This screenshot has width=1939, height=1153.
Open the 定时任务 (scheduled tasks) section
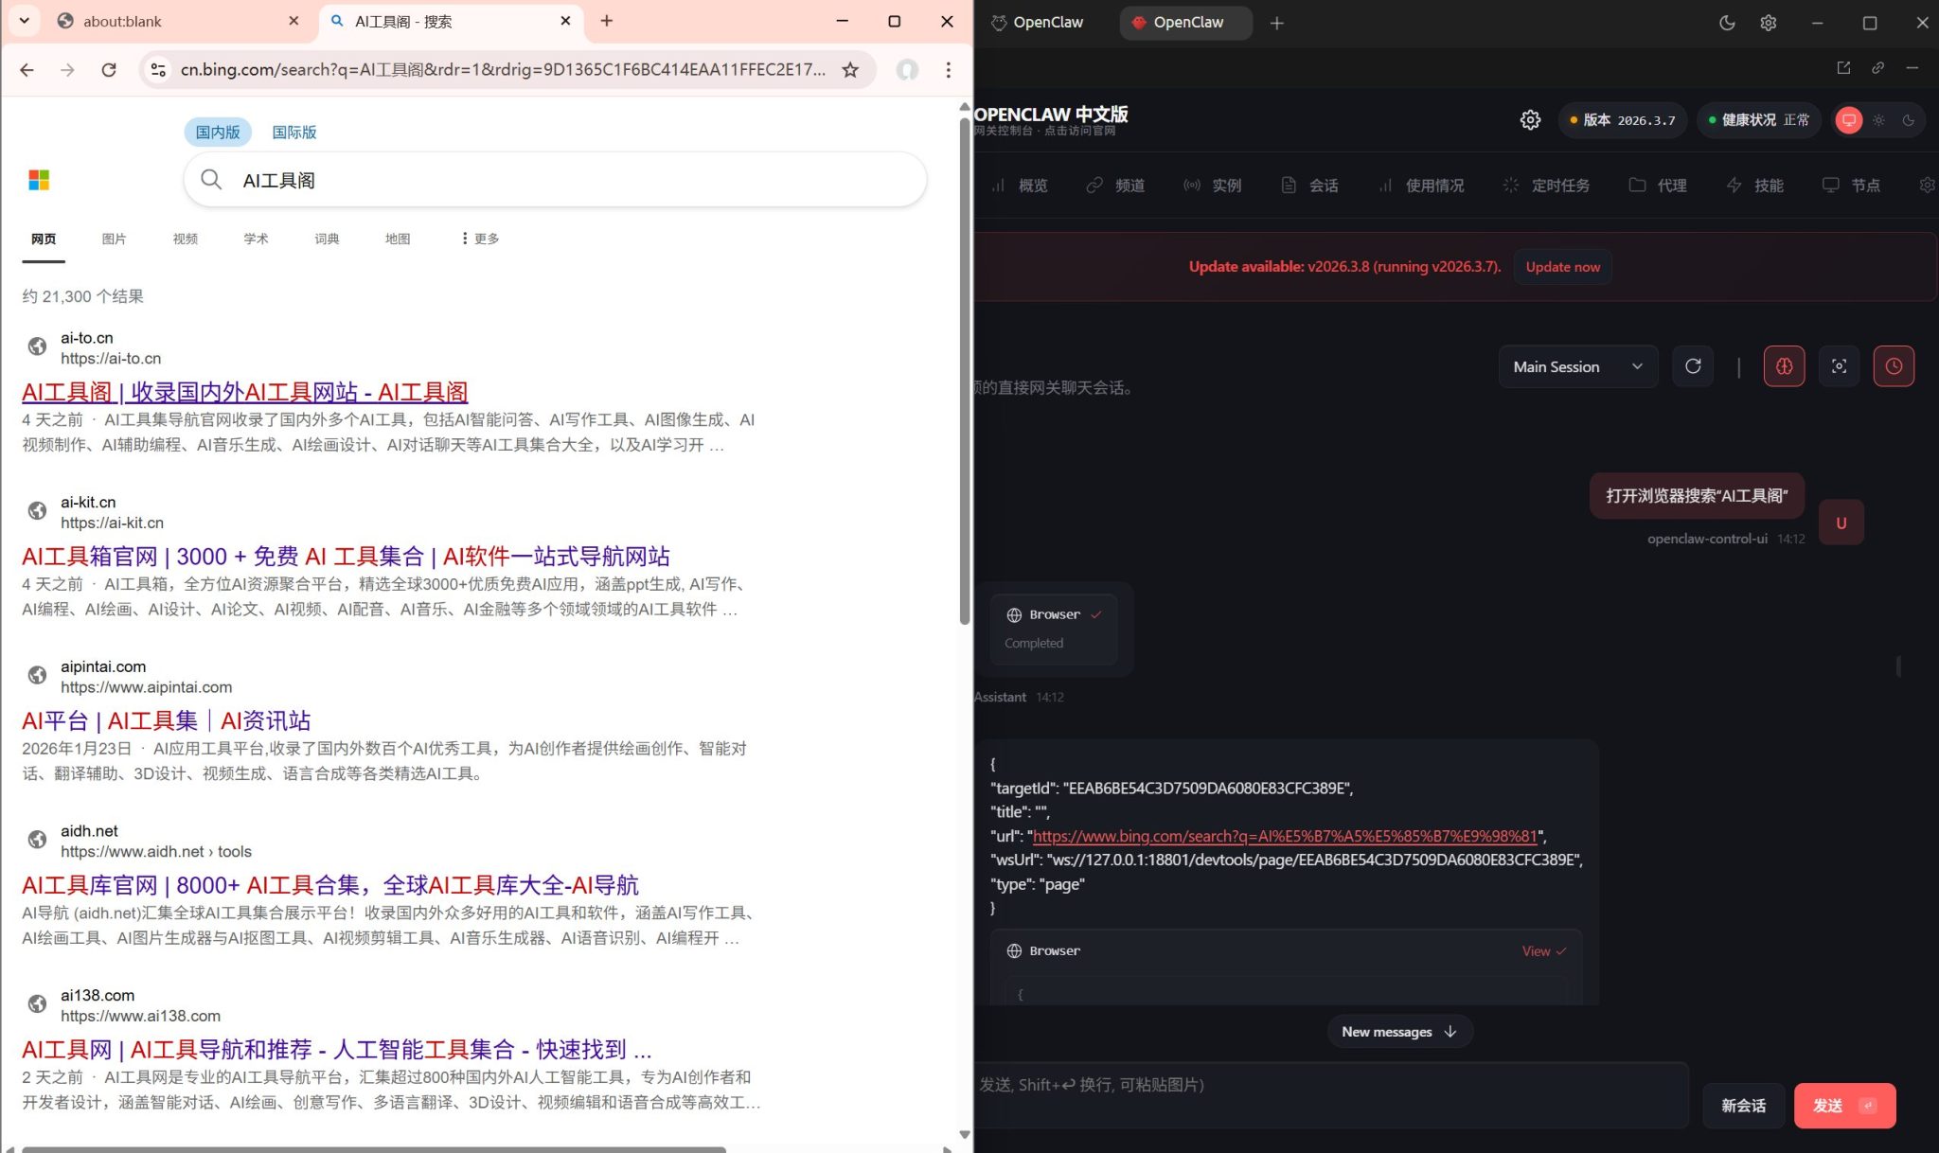tap(1547, 185)
